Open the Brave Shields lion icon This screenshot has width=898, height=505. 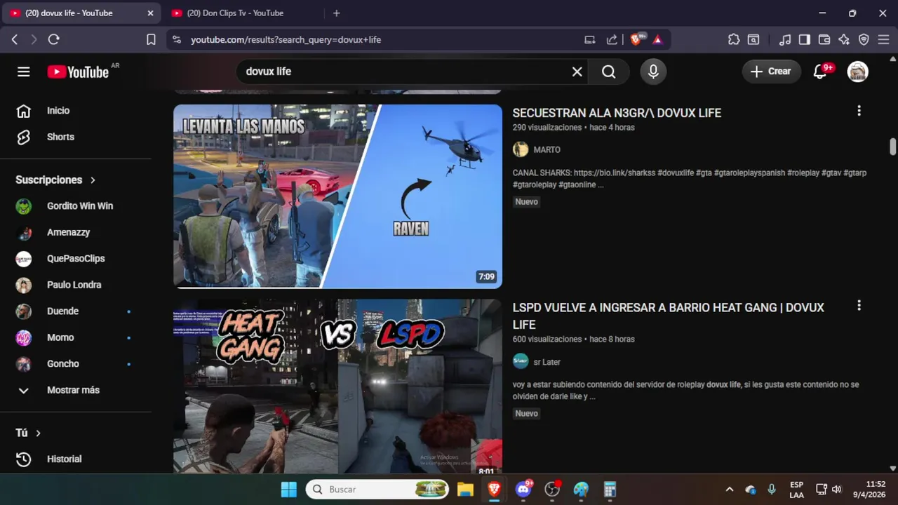(636, 40)
